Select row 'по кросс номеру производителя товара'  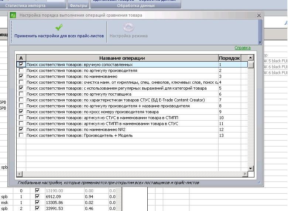pos(93,112)
